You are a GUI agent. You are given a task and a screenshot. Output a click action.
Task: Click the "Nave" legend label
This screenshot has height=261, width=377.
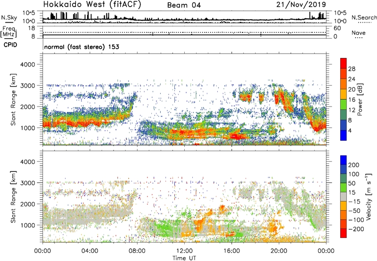pos(359,33)
